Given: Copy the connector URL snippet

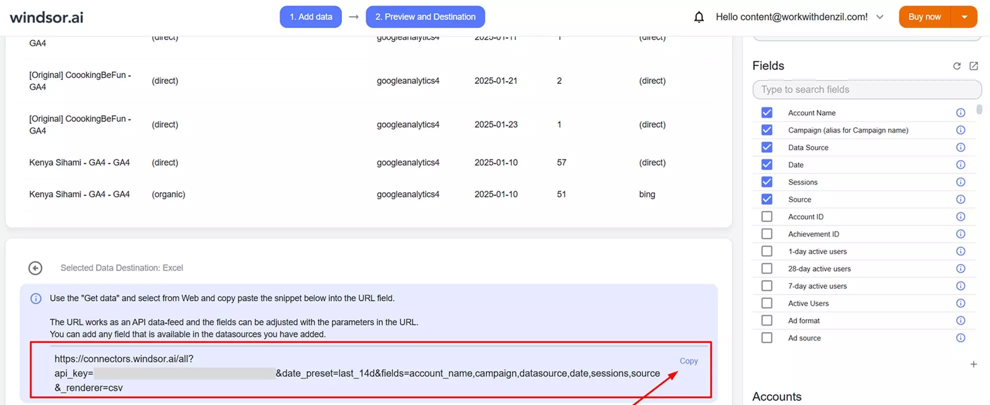Looking at the screenshot, I should pyautogui.click(x=688, y=361).
